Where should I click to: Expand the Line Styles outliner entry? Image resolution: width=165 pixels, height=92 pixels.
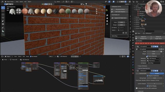134,8
